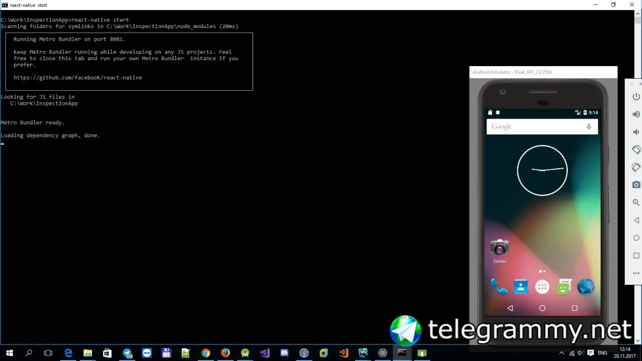This screenshot has width=642, height=361.
Task: Tap the Android on-screen Home button
Action: pos(542,308)
